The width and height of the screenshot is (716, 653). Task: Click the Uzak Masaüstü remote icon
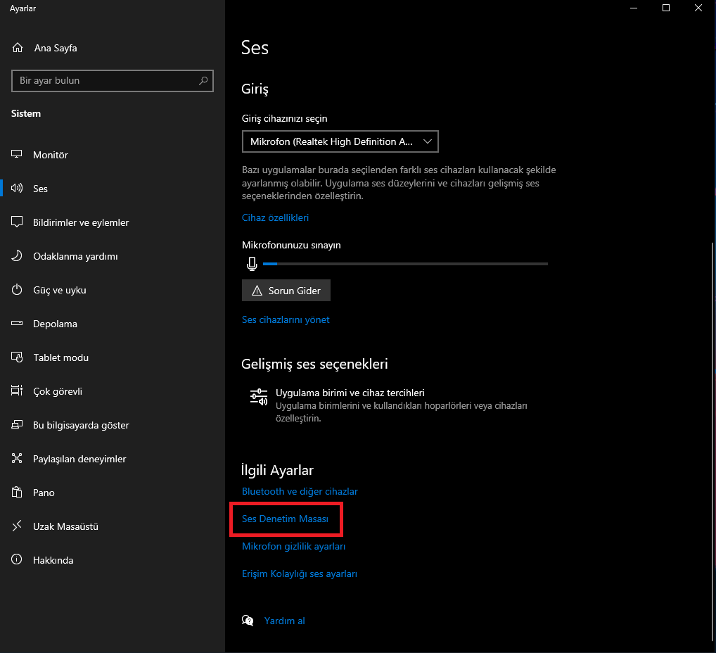(16, 526)
